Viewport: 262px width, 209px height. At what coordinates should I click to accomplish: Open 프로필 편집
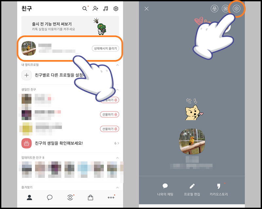point(192,190)
